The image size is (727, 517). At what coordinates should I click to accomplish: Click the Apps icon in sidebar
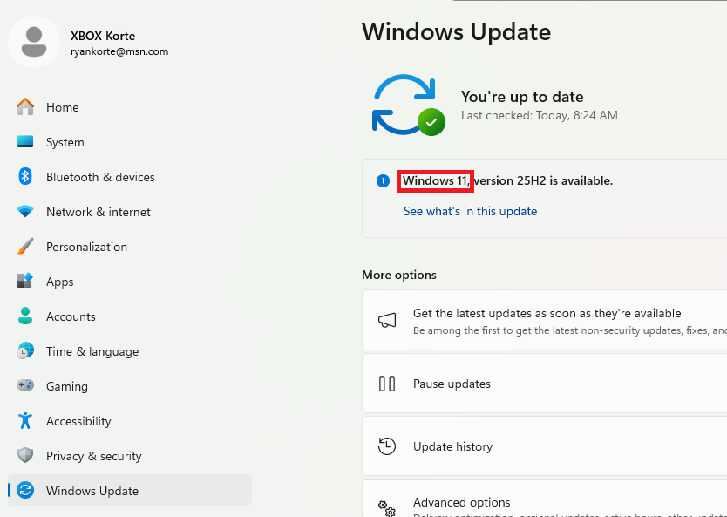tap(25, 282)
